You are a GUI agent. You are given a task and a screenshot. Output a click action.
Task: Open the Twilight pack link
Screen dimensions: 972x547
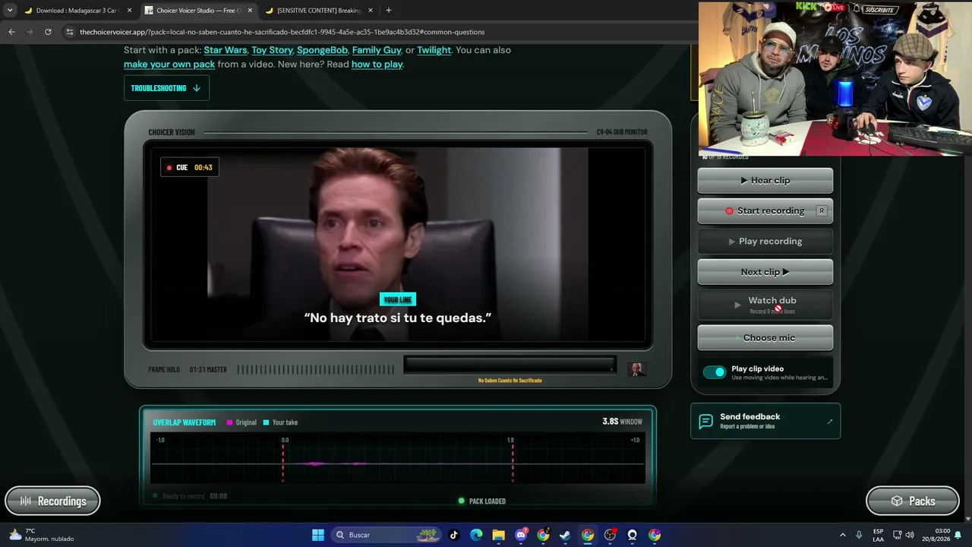pyautogui.click(x=434, y=50)
